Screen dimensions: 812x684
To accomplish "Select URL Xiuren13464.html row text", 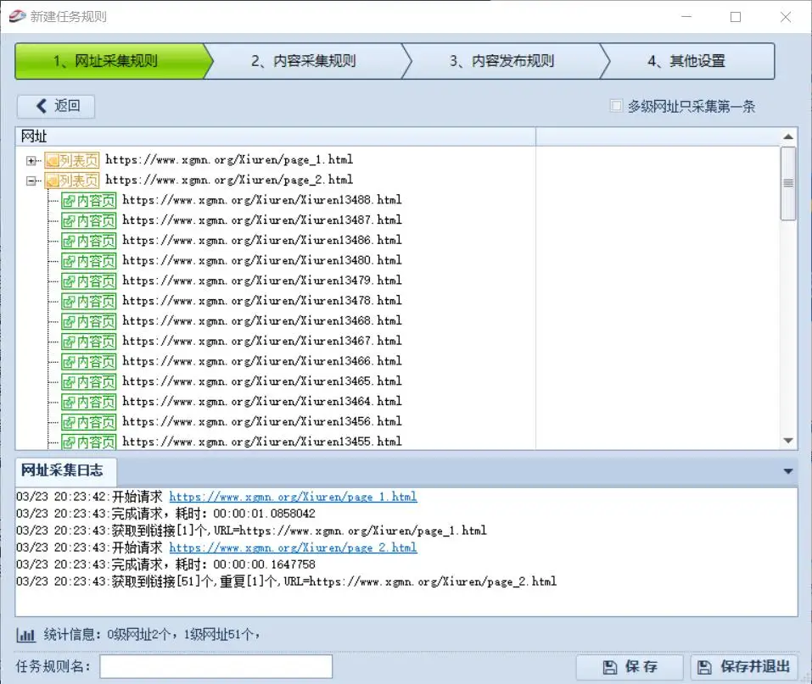I will point(262,402).
